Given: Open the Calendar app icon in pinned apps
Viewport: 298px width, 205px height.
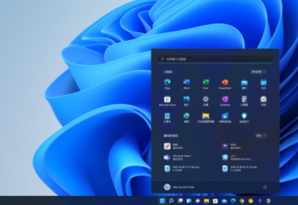Looking at the screenshot, I should tap(263, 82).
